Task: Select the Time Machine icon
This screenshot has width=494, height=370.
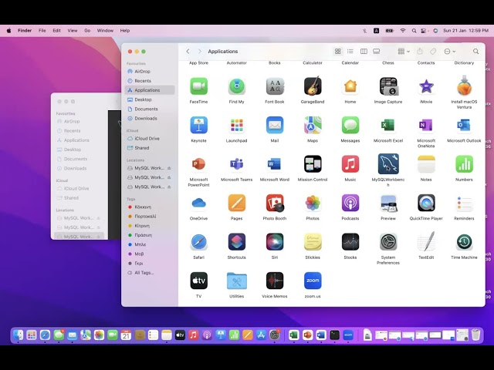Action: click(x=464, y=241)
